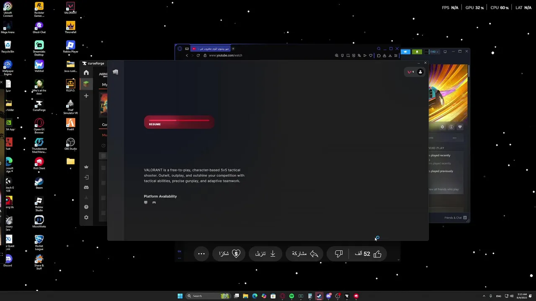Click the Windows Start button
536x301 pixels.
click(180, 296)
